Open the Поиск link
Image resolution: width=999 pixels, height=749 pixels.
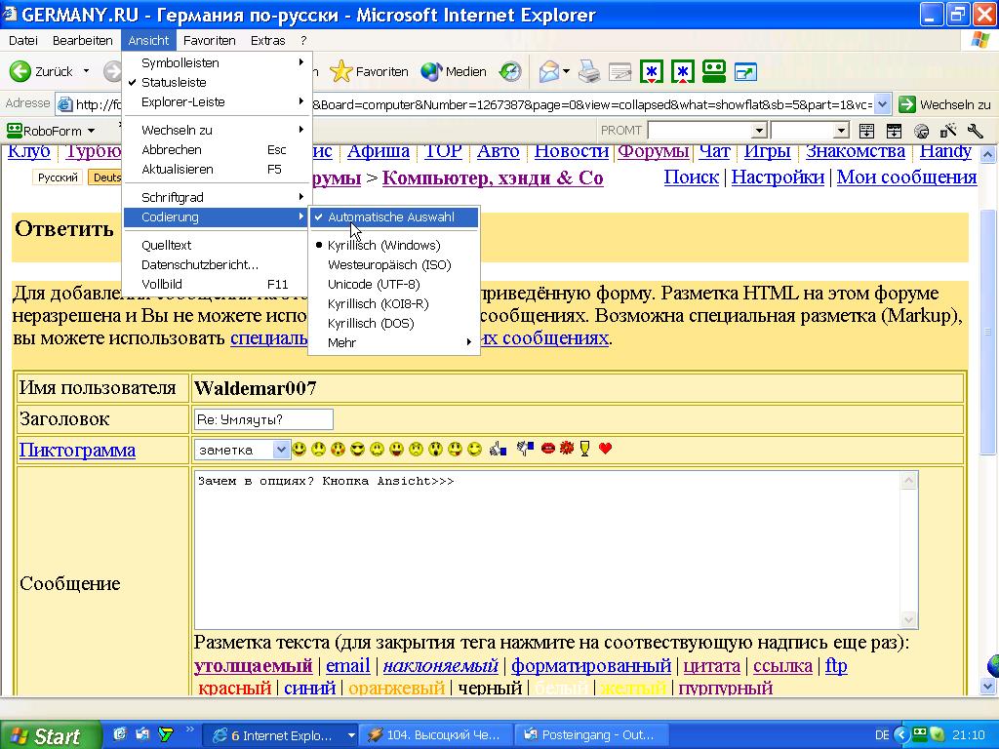point(692,177)
